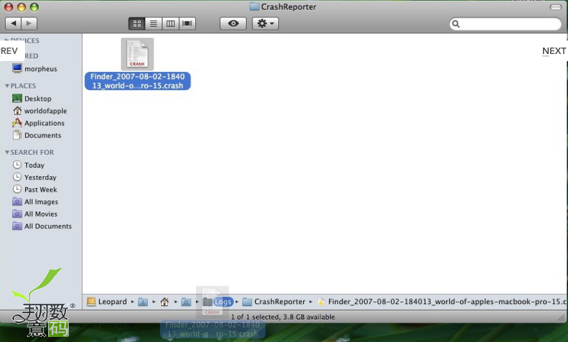Click the home icon beside worldofapple

coord(17,111)
